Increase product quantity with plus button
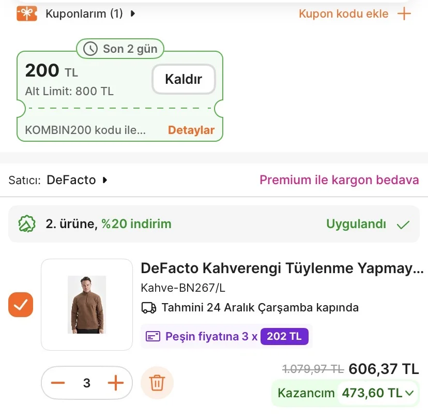The height and width of the screenshot is (419, 428). tap(115, 383)
